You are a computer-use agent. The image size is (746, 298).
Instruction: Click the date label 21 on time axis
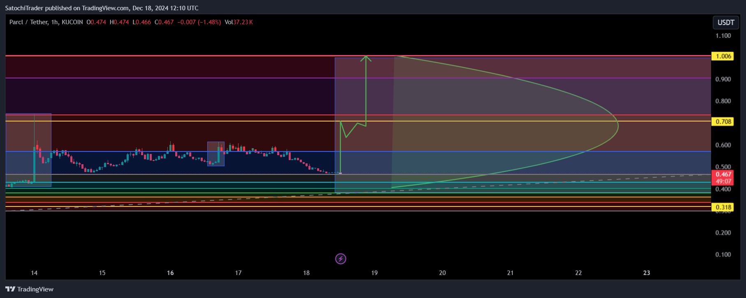click(x=510, y=273)
